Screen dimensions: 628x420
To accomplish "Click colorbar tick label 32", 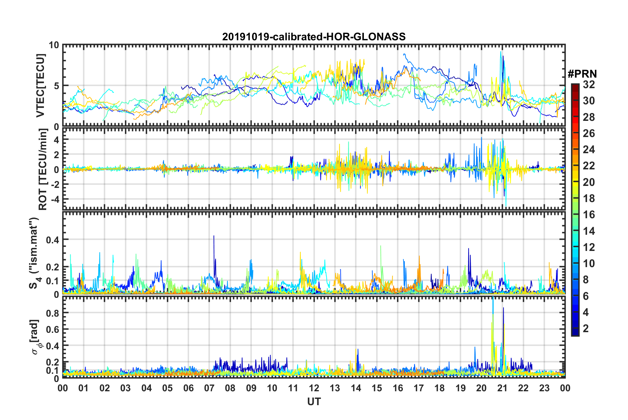I will 589,85.
